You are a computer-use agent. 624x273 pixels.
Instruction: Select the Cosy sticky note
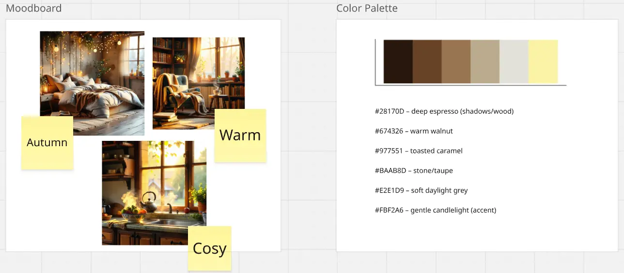click(209, 248)
